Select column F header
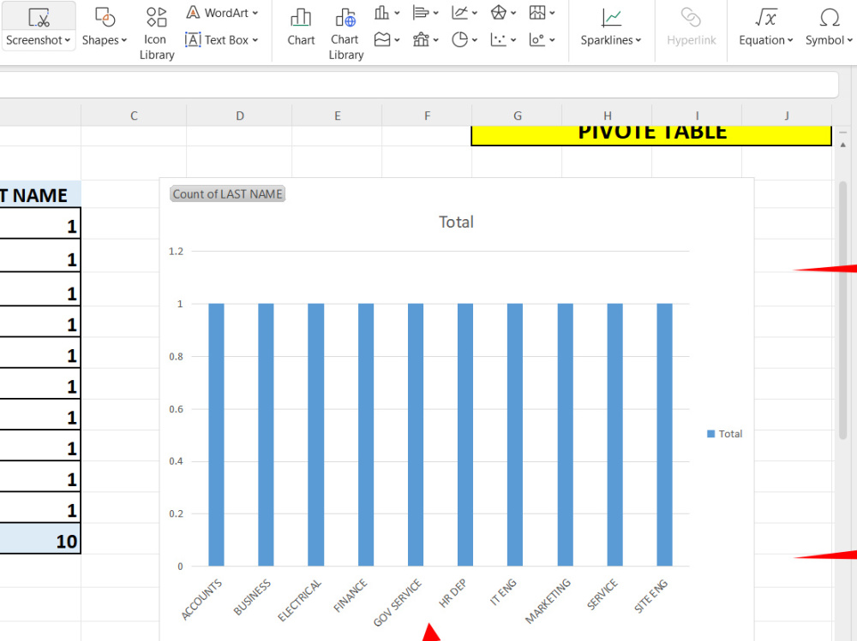 (427, 116)
